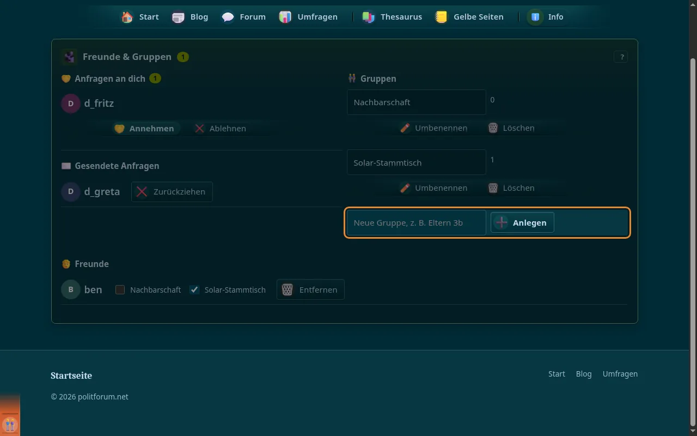Image resolution: width=697 pixels, height=436 pixels.
Task: Click the Info icon in navigation
Action: tap(536, 17)
